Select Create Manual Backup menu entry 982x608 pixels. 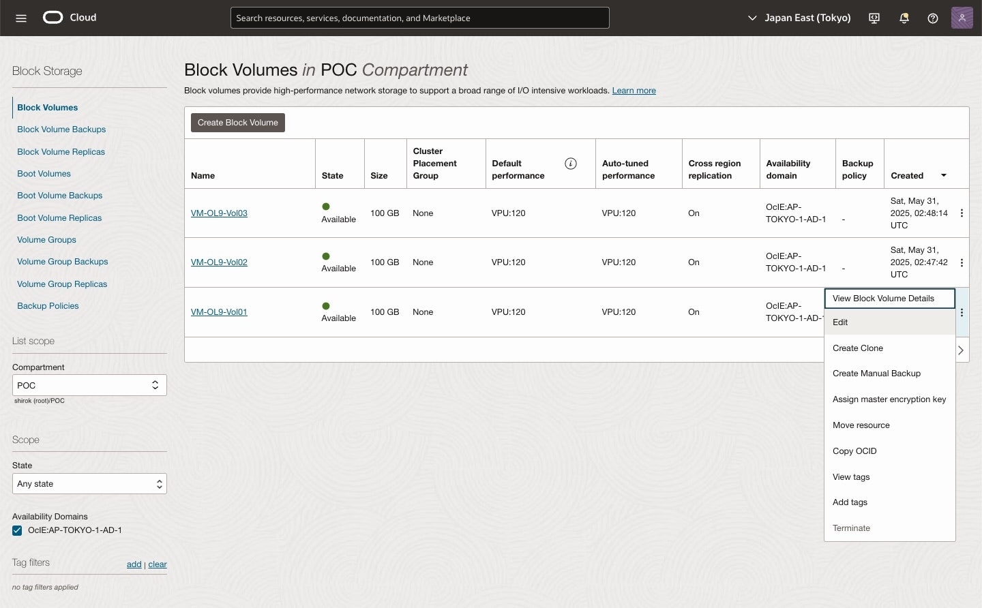(890, 374)
